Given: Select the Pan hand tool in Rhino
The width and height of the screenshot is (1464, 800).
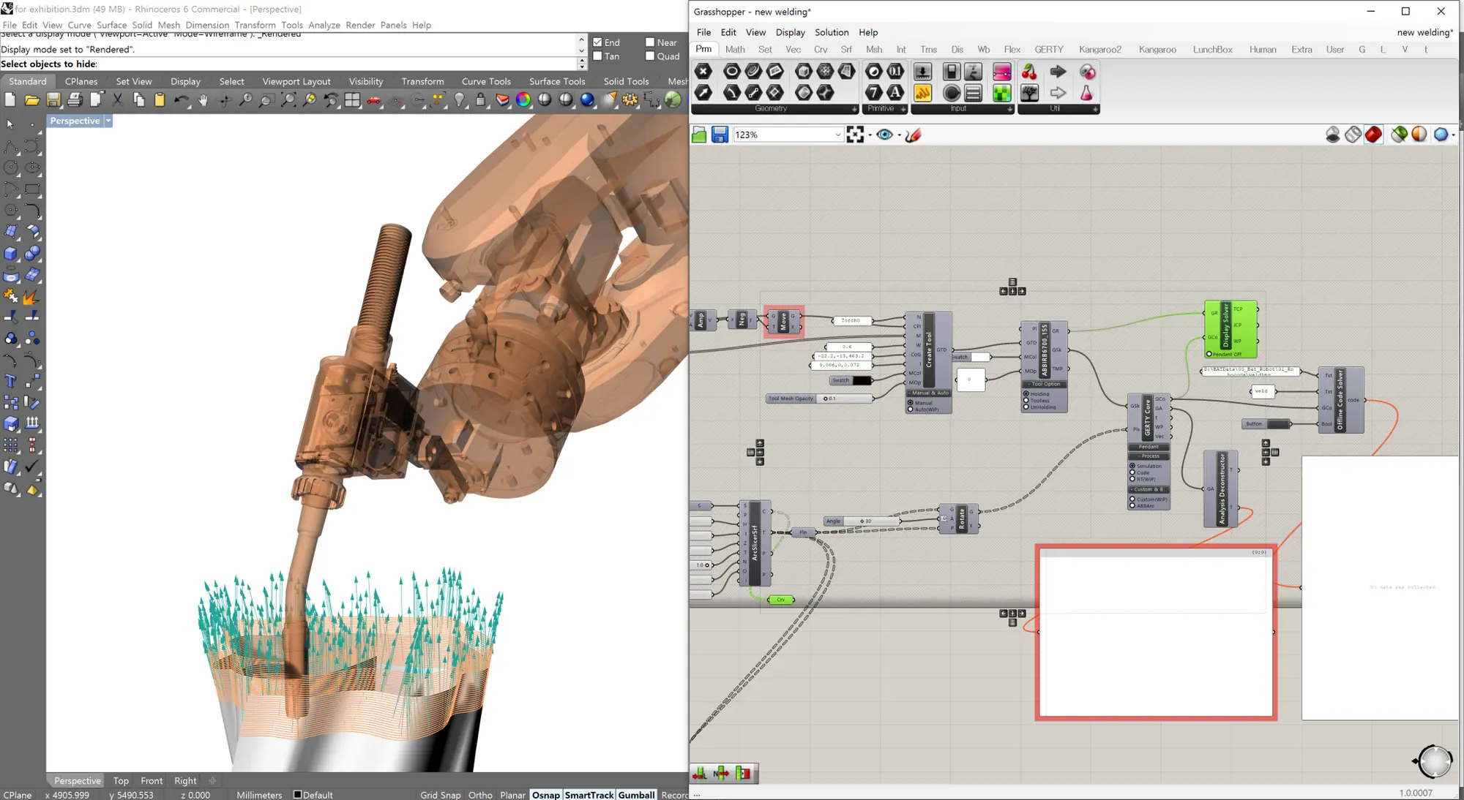Looking at the screenshot, I should point(203,100).
